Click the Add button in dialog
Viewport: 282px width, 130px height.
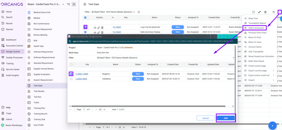point(226,118)
